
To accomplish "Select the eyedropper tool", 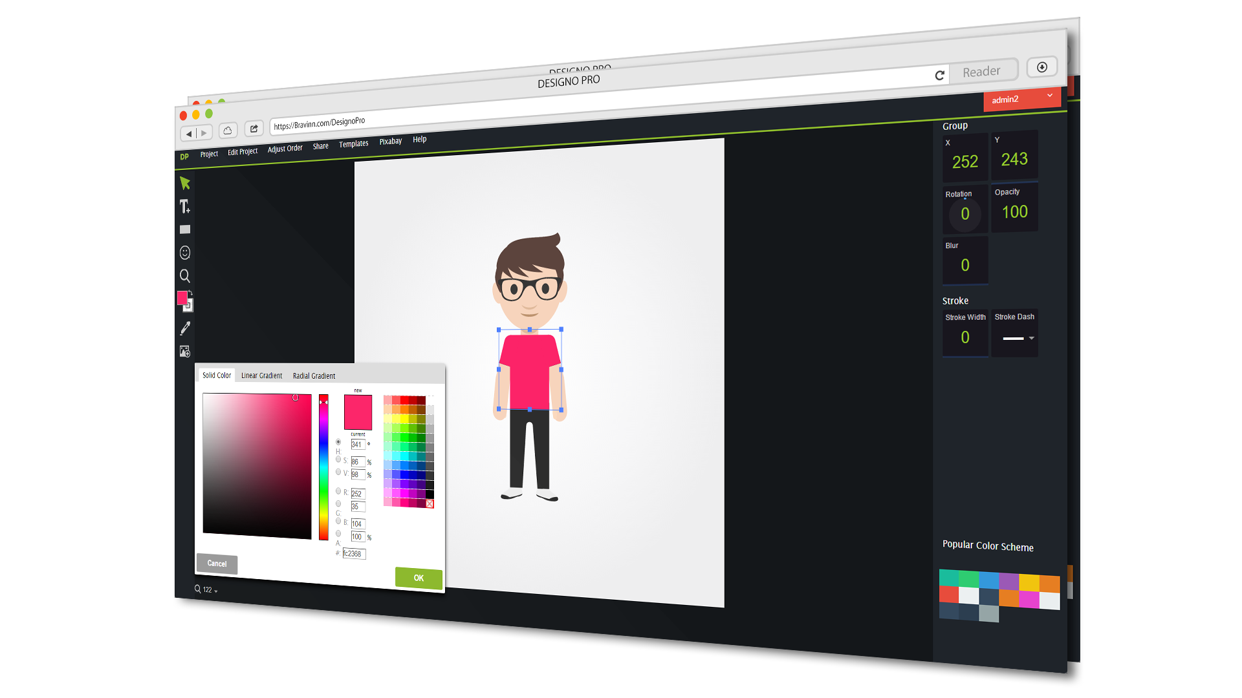I will click(x=185, y=328).
